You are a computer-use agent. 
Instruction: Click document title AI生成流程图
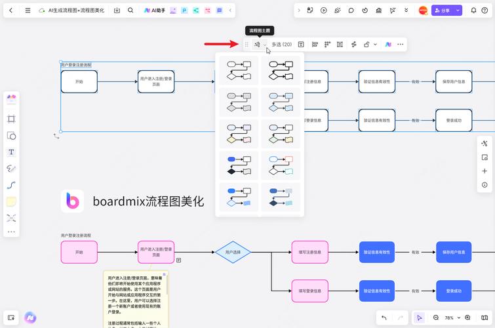tap(77, 10)
